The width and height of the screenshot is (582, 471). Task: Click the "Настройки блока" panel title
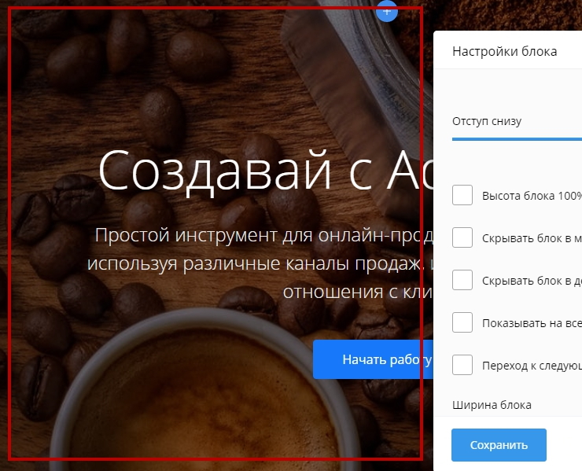click(504, 51)
